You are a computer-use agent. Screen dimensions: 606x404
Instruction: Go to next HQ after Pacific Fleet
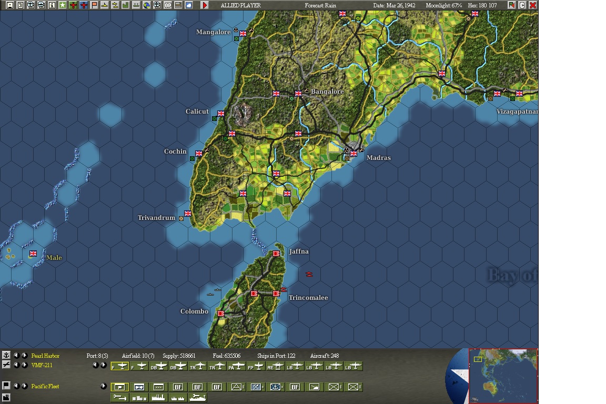tap(25, 386)
